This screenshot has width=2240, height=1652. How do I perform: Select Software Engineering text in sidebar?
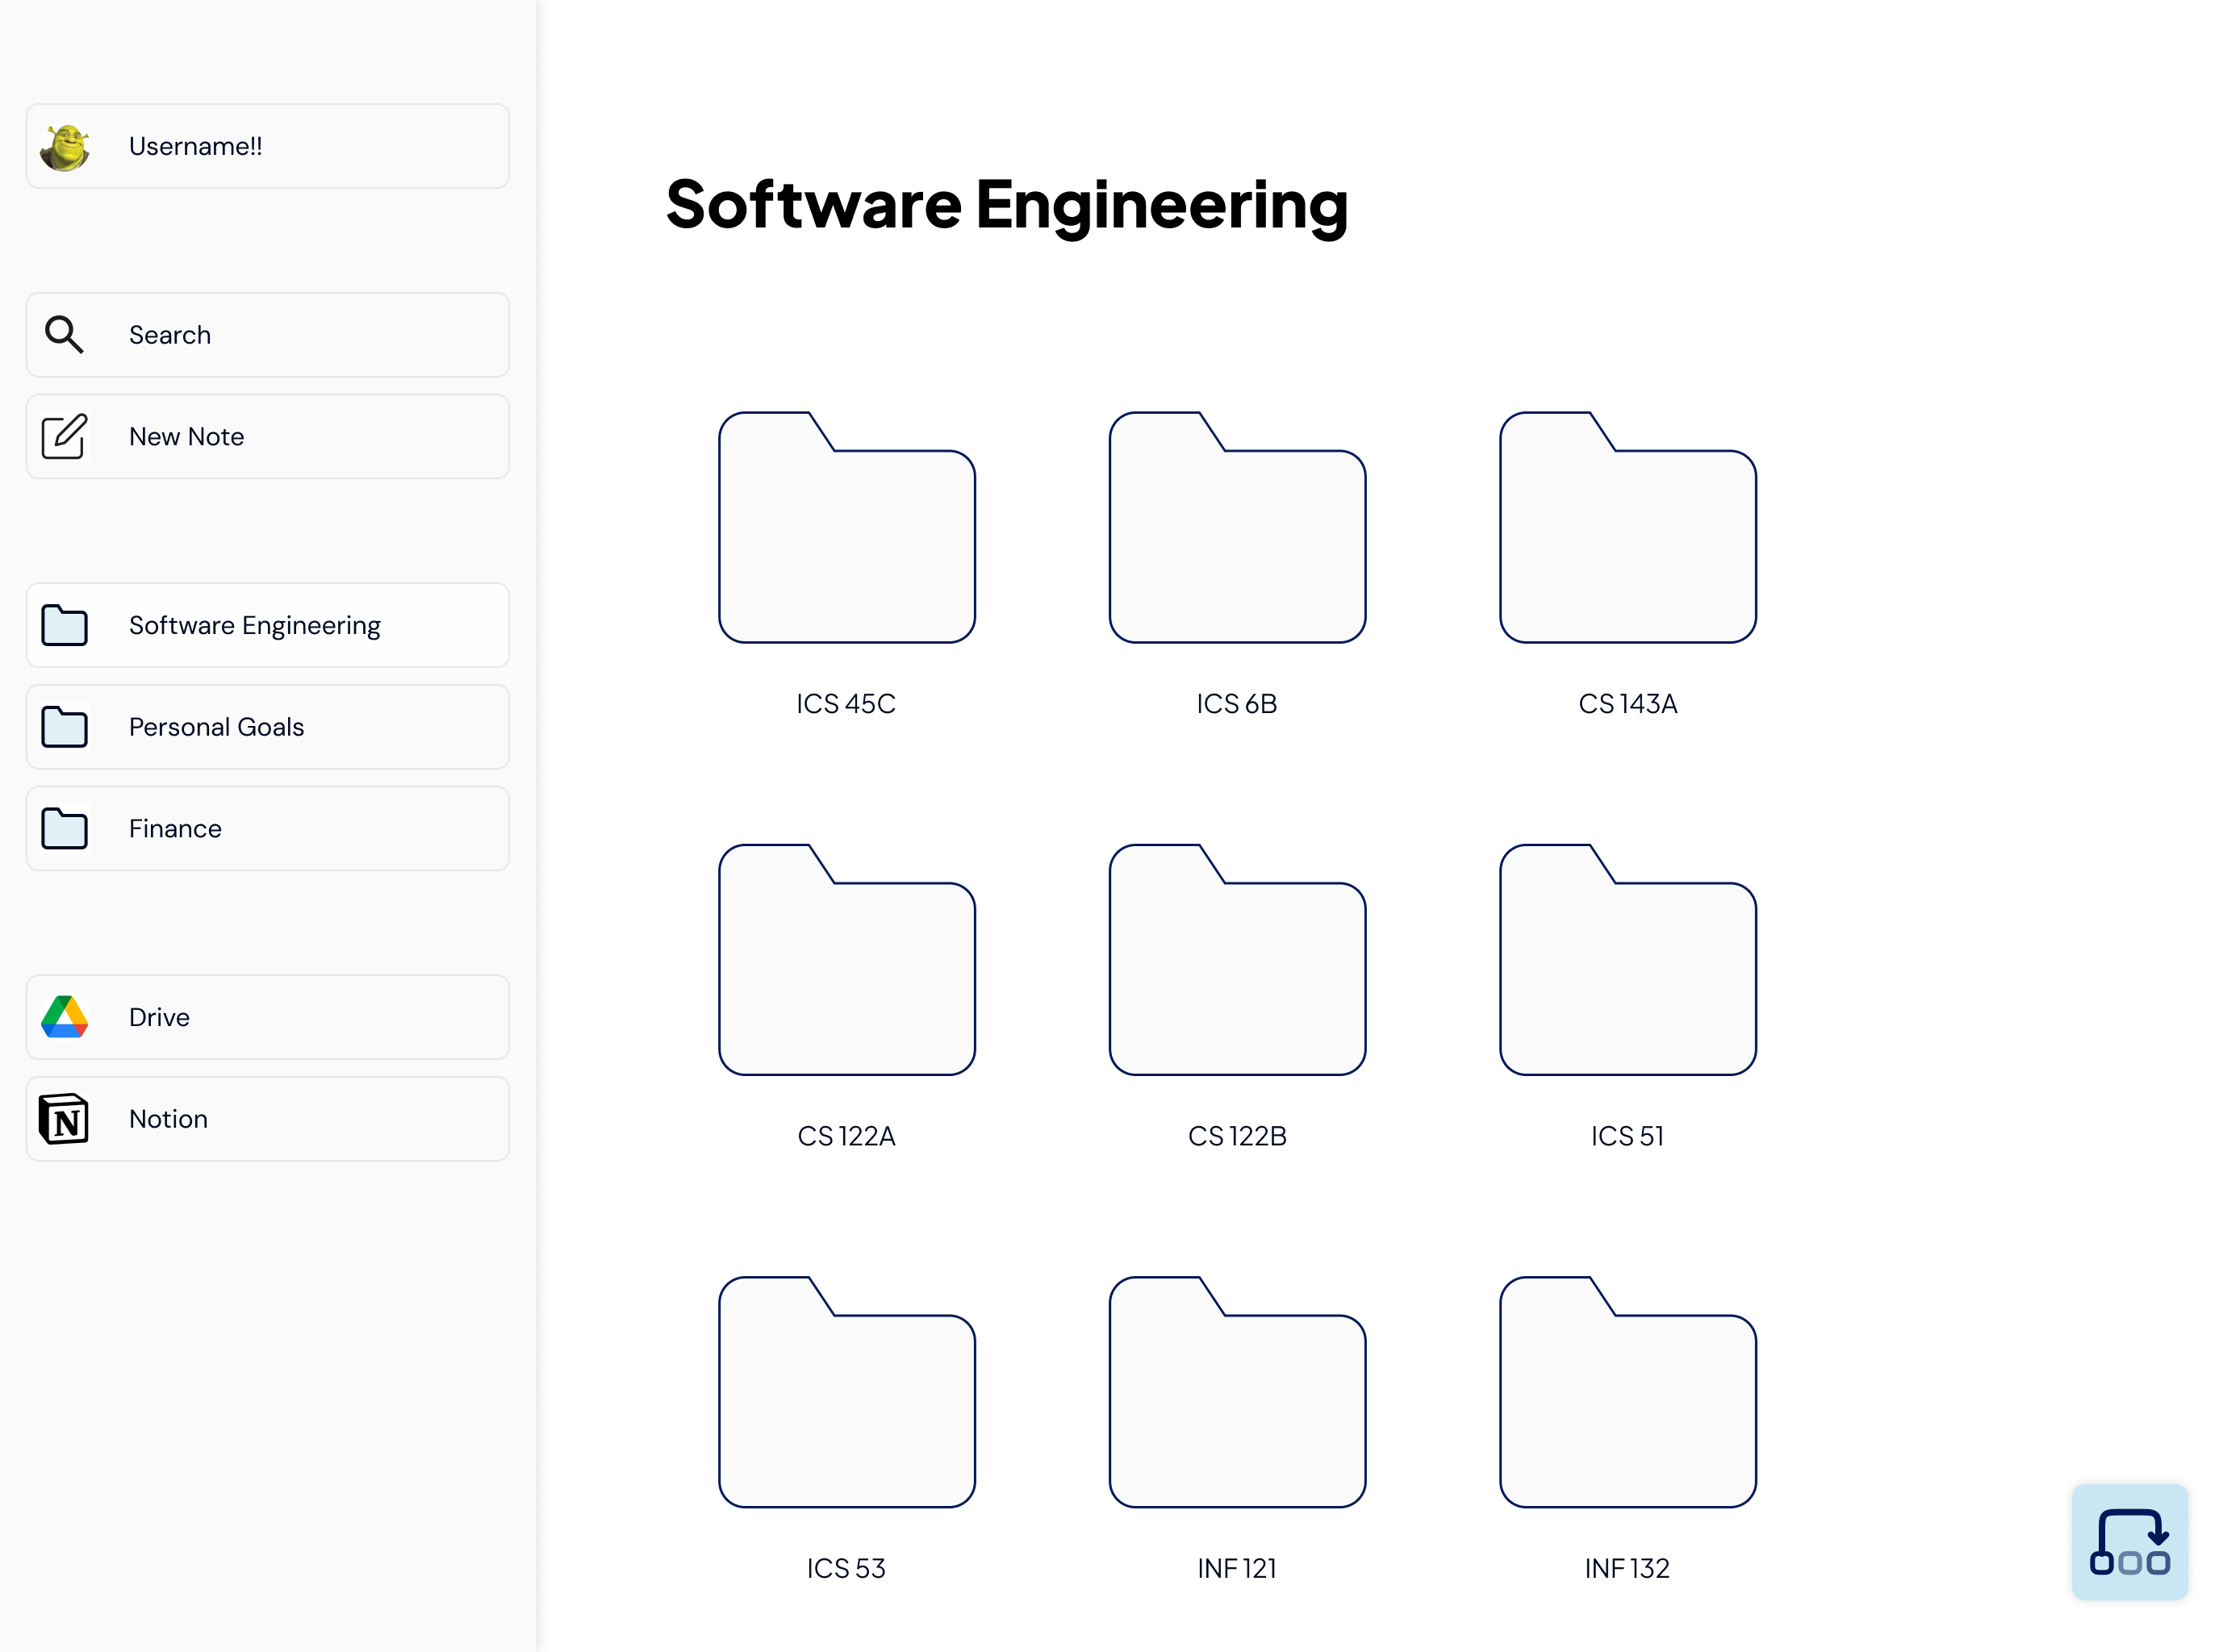[255, 626]
